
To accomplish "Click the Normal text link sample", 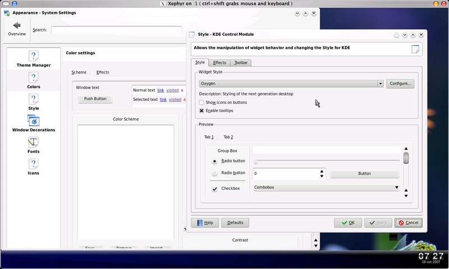I will click(x=161, y=90).
